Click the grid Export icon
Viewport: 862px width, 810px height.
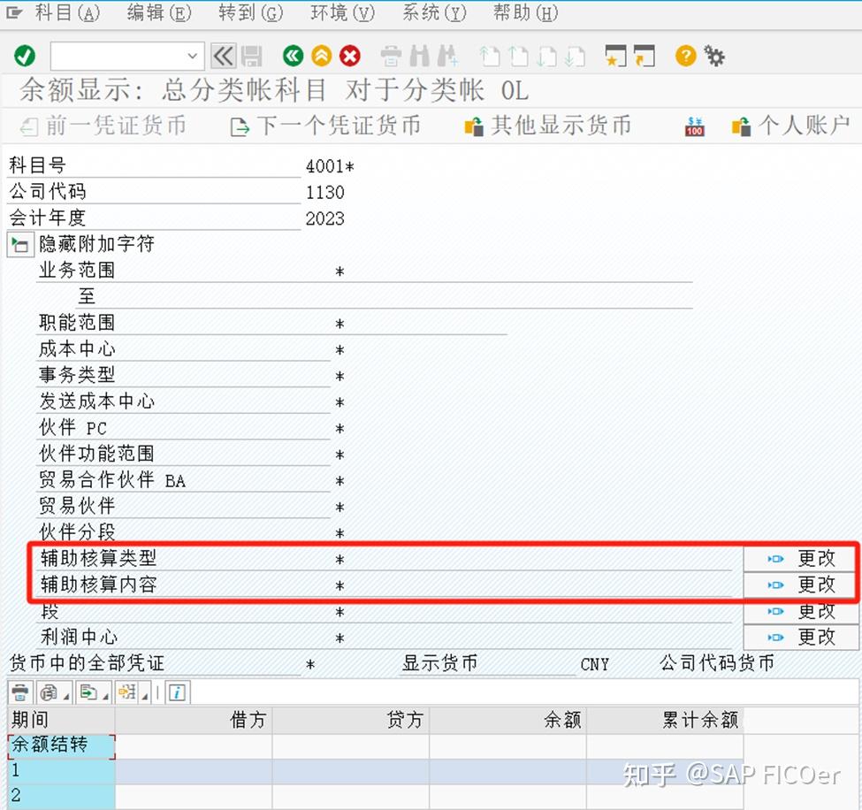(88, 692)
